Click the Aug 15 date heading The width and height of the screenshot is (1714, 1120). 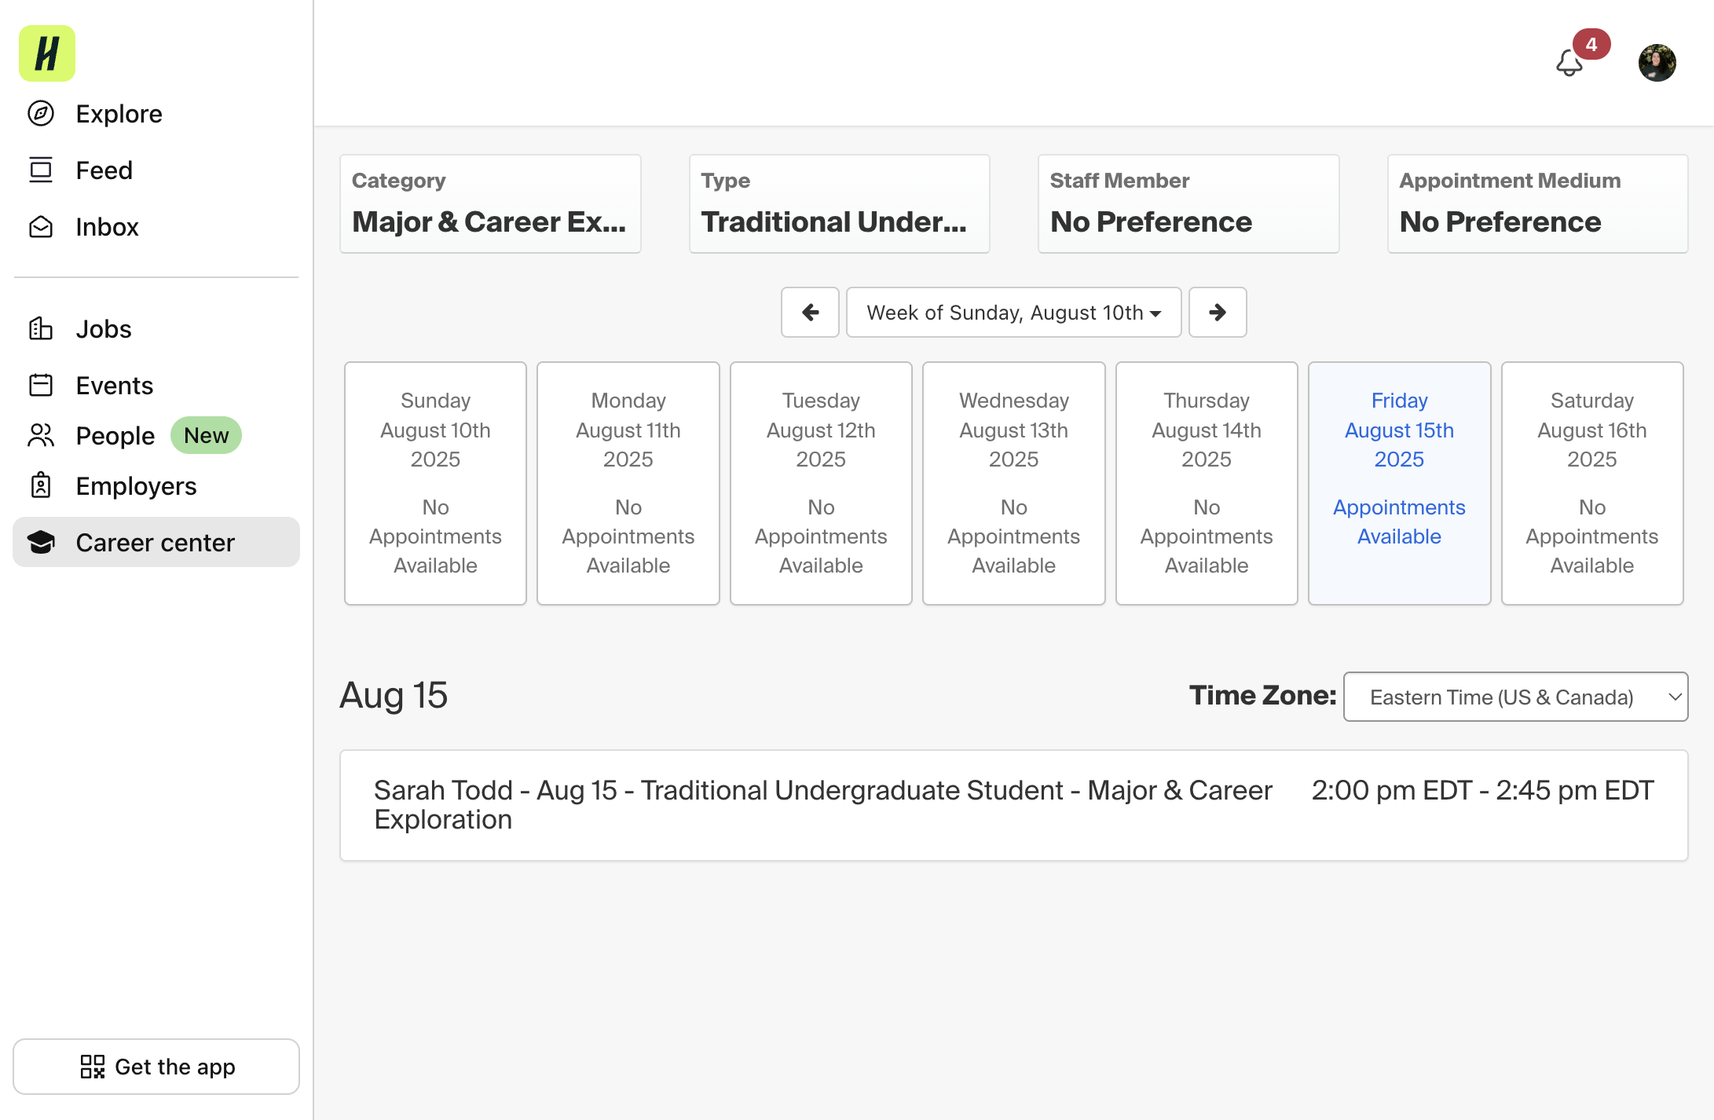[x=394, y=695]
